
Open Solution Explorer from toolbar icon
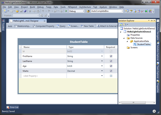[127, 11]
